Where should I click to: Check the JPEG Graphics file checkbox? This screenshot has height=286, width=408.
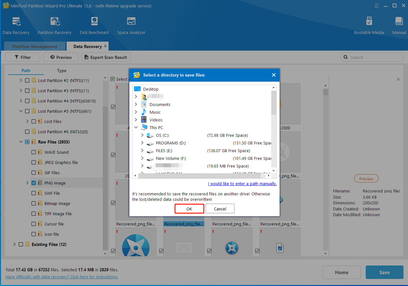coord(34,162)
